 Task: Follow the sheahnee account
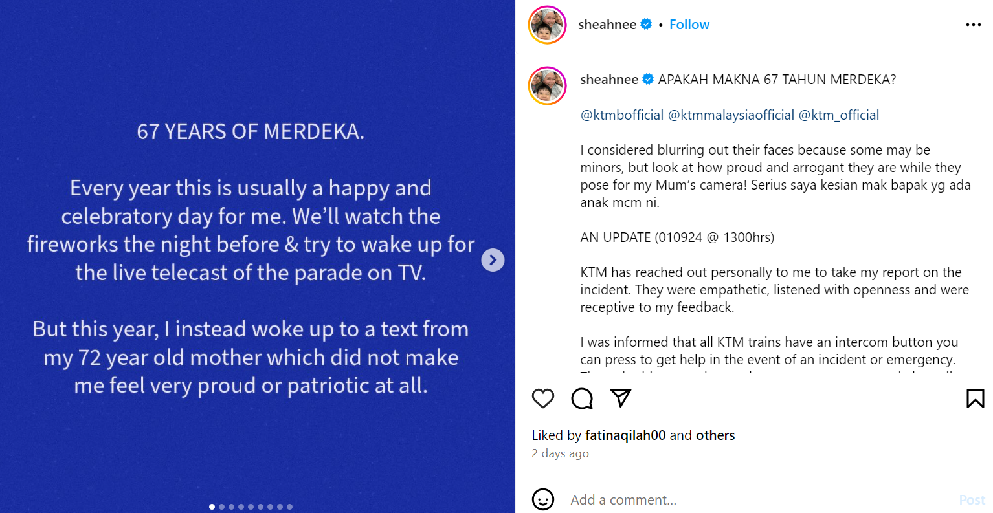point(689,25)
